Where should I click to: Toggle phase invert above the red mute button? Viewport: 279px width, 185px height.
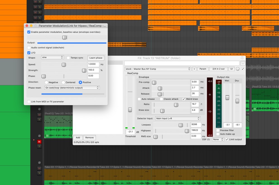[x=39, y=136]
